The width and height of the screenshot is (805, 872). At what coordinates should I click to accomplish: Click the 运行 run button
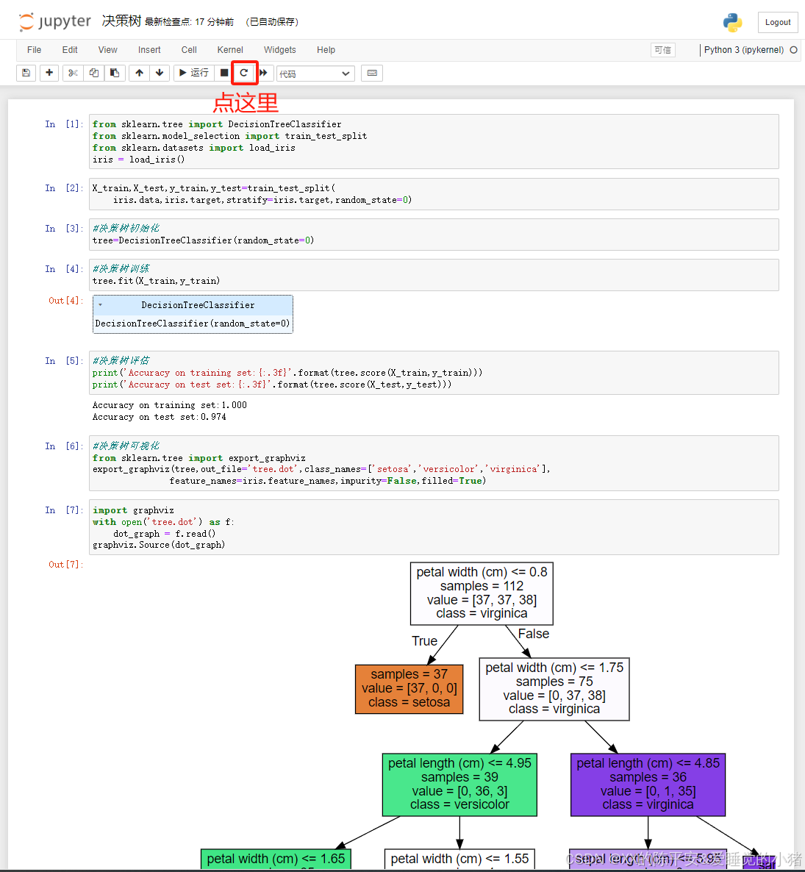[193, 73]
